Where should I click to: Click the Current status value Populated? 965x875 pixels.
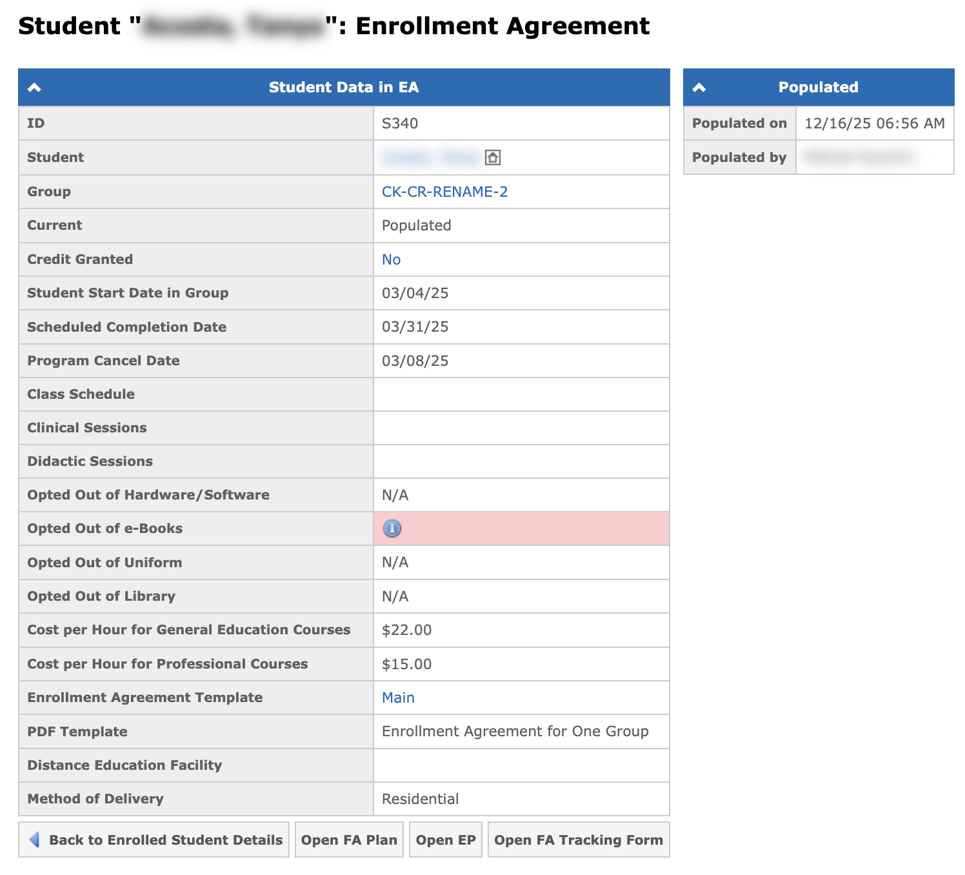click(x=416, y=225)
